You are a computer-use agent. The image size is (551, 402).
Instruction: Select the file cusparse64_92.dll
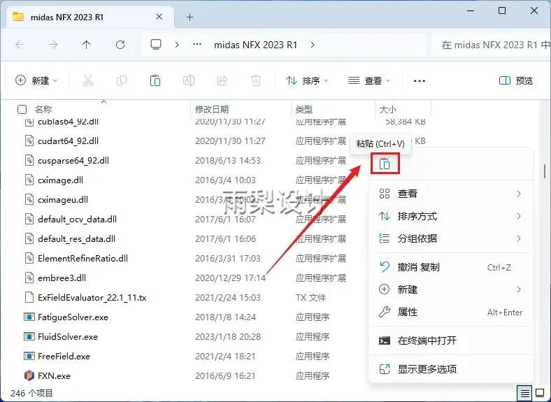[x=73, y=161]
